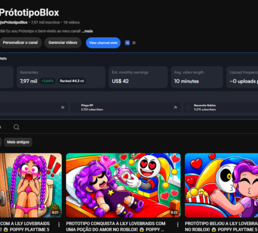Click the +3,64% growth badge
Image resolution: width=258 pixels, height=233 pixels.
coord(47,81)
